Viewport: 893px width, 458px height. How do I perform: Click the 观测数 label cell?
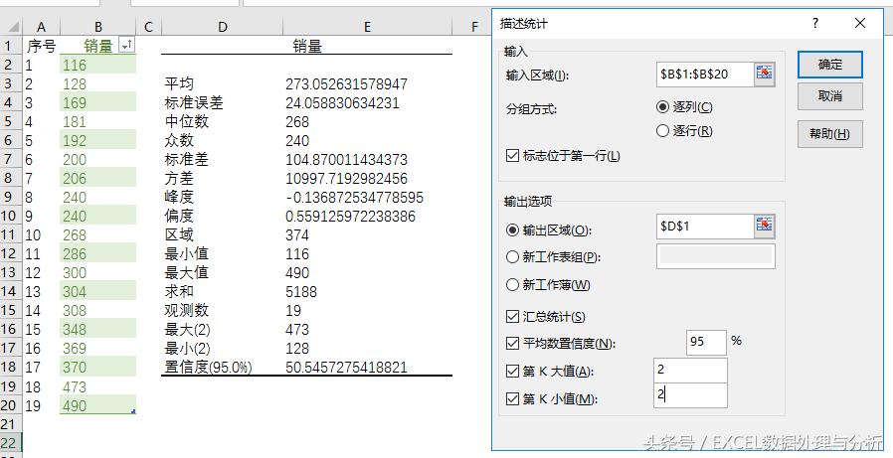[x=222, y=311]
